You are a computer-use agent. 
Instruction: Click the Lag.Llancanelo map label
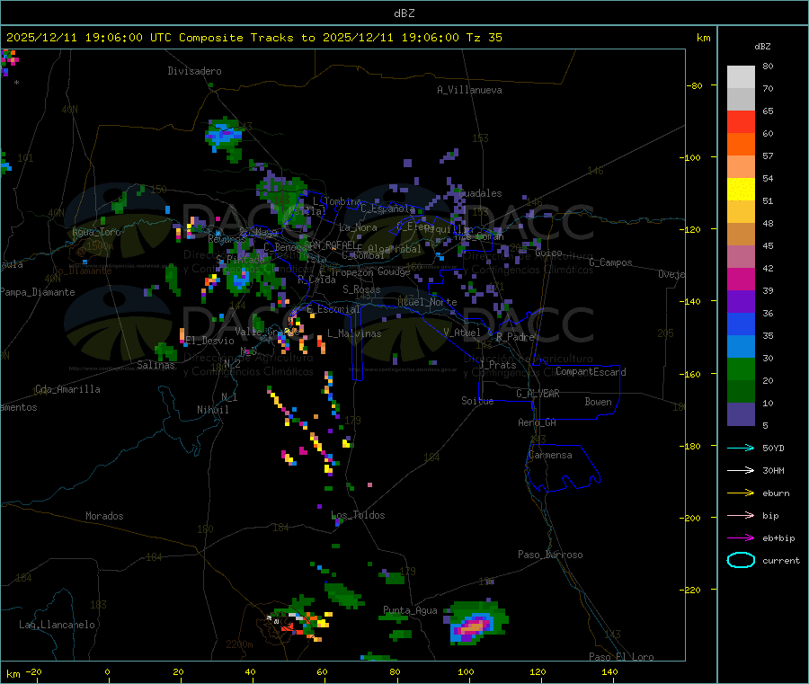point(58,625)
